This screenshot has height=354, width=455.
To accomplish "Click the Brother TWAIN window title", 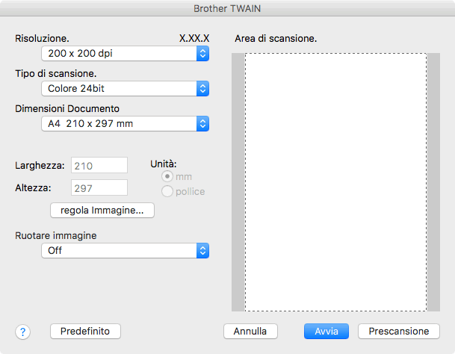I will tap(227, 8).
